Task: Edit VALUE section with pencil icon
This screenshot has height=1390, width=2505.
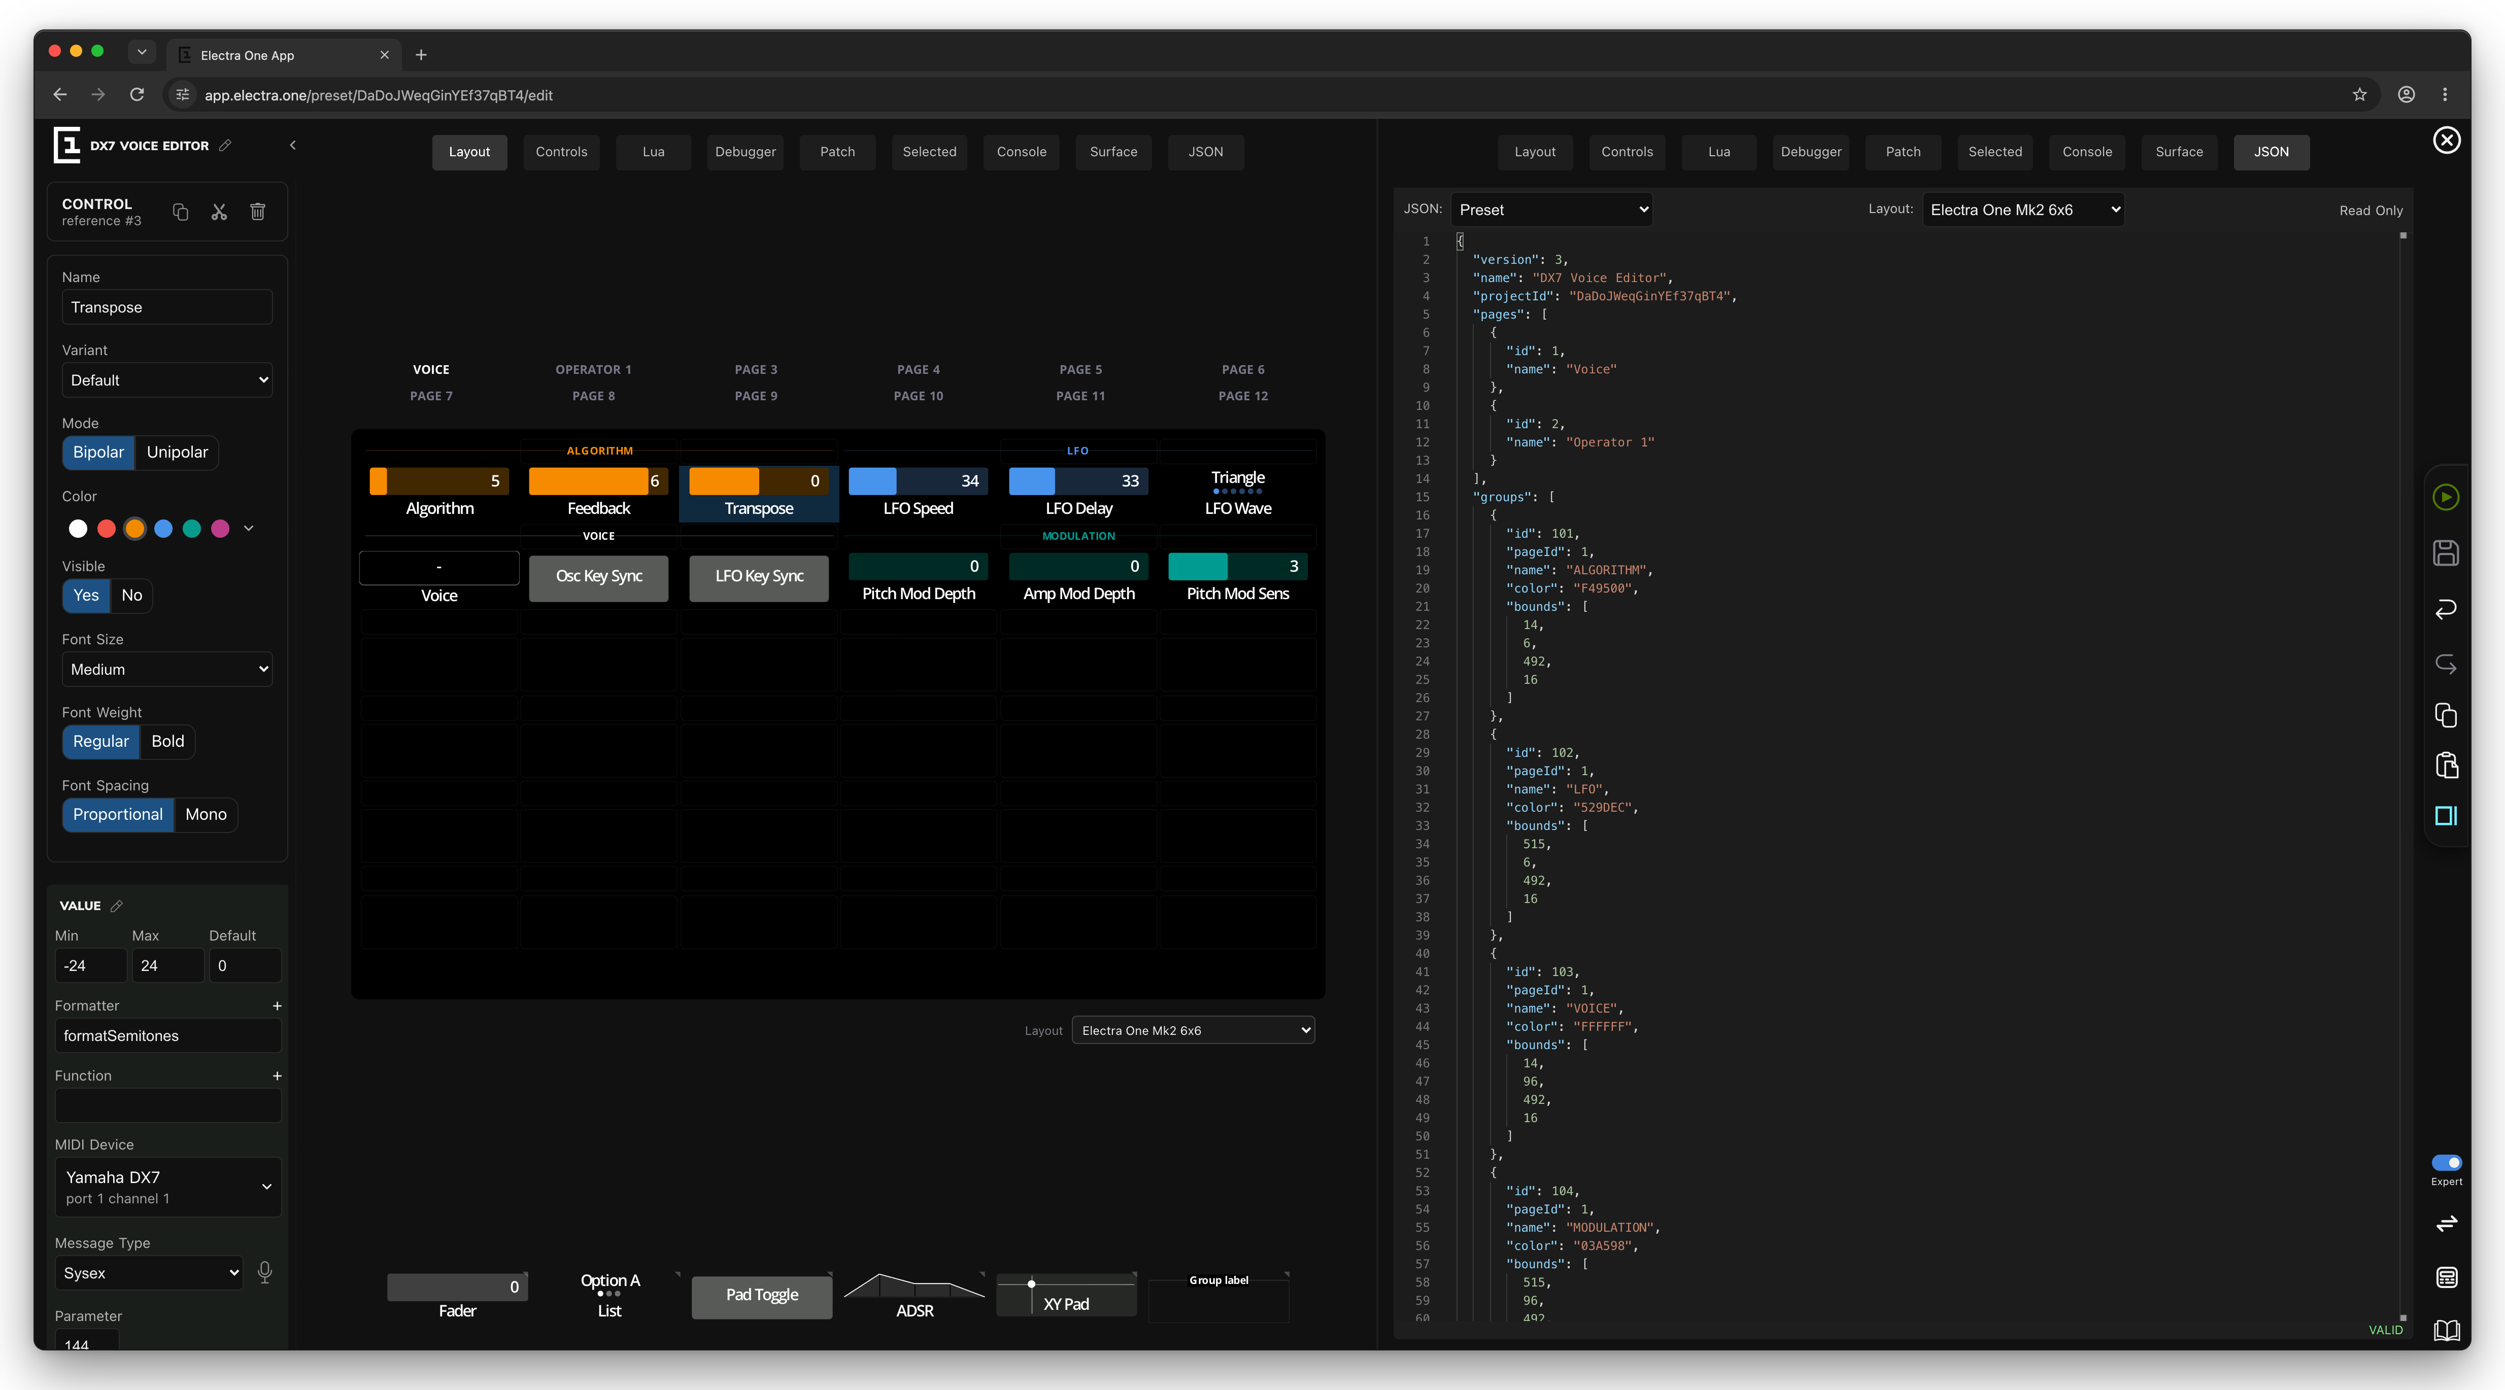Action: 117,906
